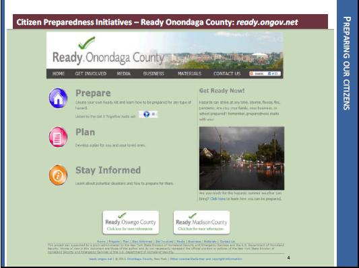This screenshot has width=359, height=268.
Task: Click the pink document Plan icon
Action: [58, 137]
